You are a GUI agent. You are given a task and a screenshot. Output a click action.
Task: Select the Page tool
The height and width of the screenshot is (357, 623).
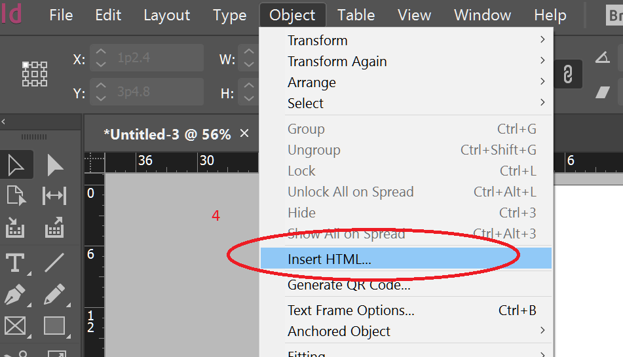[x=16, y=196]
